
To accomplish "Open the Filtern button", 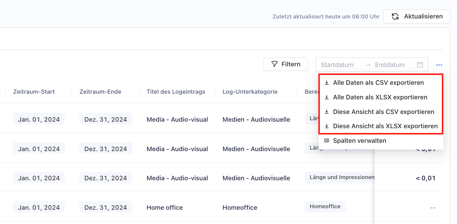I will (286, 64).
